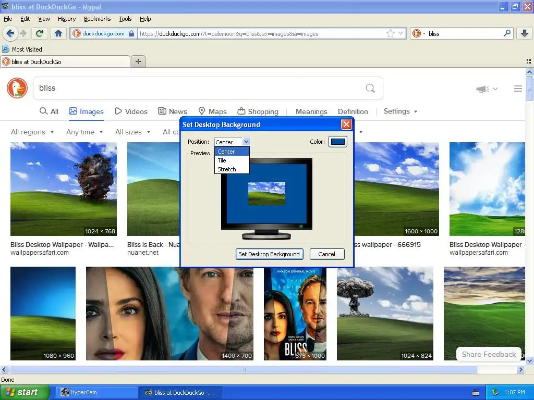Open the Howl's castle bliss thumbnail
This screenshot has height=400, width=534.
click(63, 189)
